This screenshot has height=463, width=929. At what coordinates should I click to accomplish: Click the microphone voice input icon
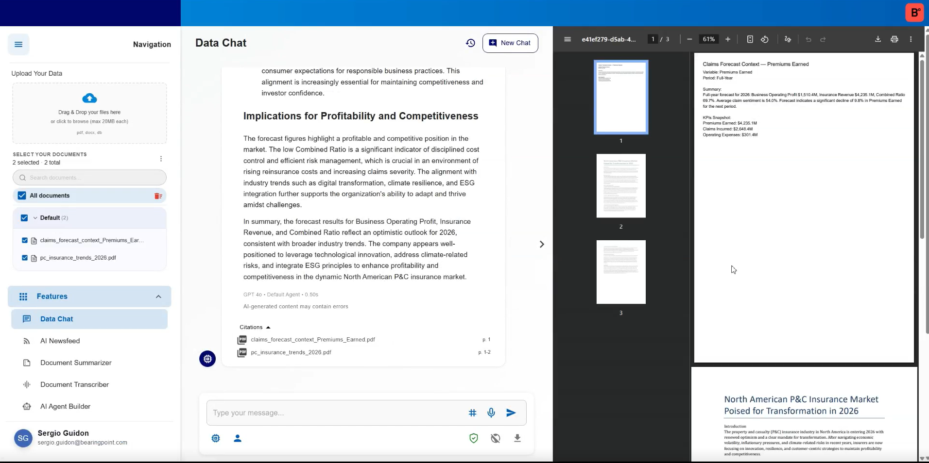pyautogui.click(x=491, y=413)
